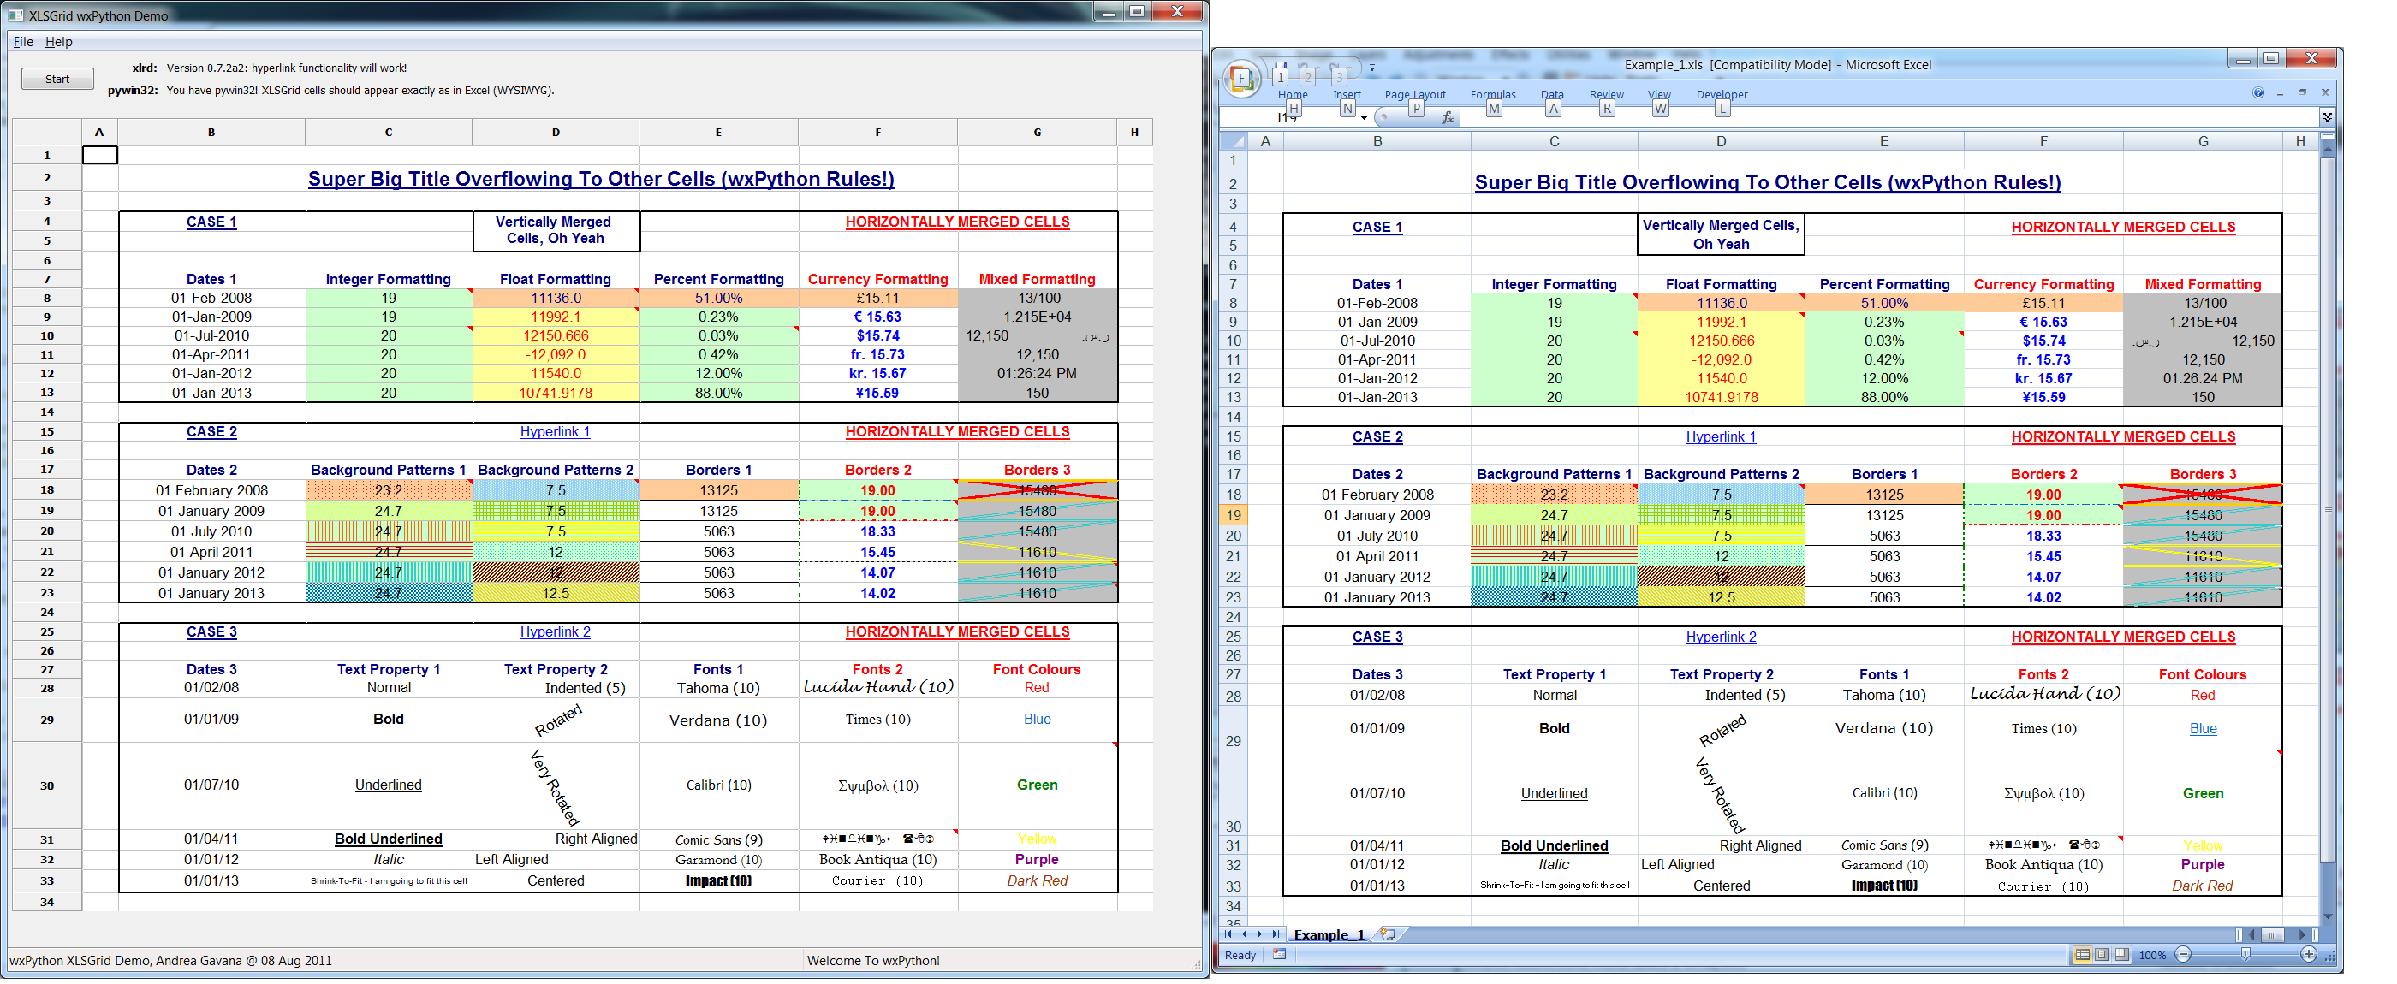
Task: Switch to Normal view in status bar
Action: [2083, 954]
